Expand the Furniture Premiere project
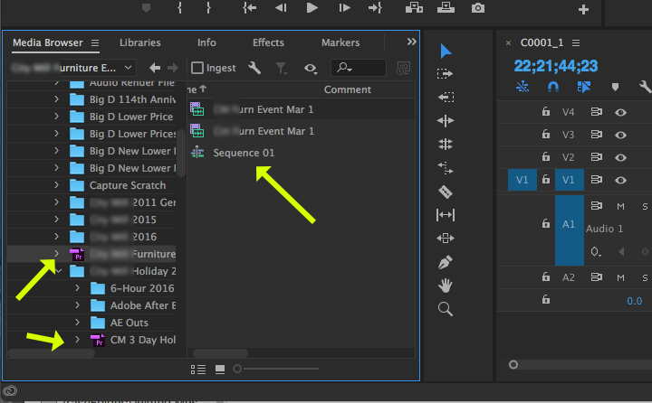This screenshot has width=652, height=403. point(56,253)
